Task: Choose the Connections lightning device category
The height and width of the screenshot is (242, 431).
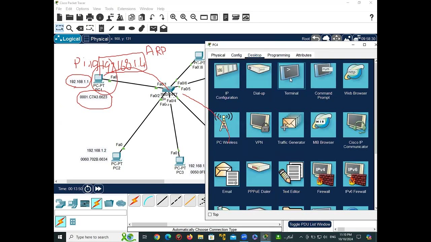Action: pos(97,203)
